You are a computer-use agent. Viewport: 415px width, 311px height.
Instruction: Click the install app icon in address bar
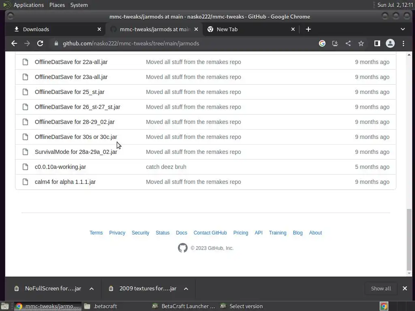tap(335, 43)
